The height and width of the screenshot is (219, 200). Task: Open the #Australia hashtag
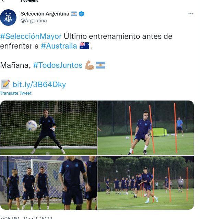coord(59,46)
